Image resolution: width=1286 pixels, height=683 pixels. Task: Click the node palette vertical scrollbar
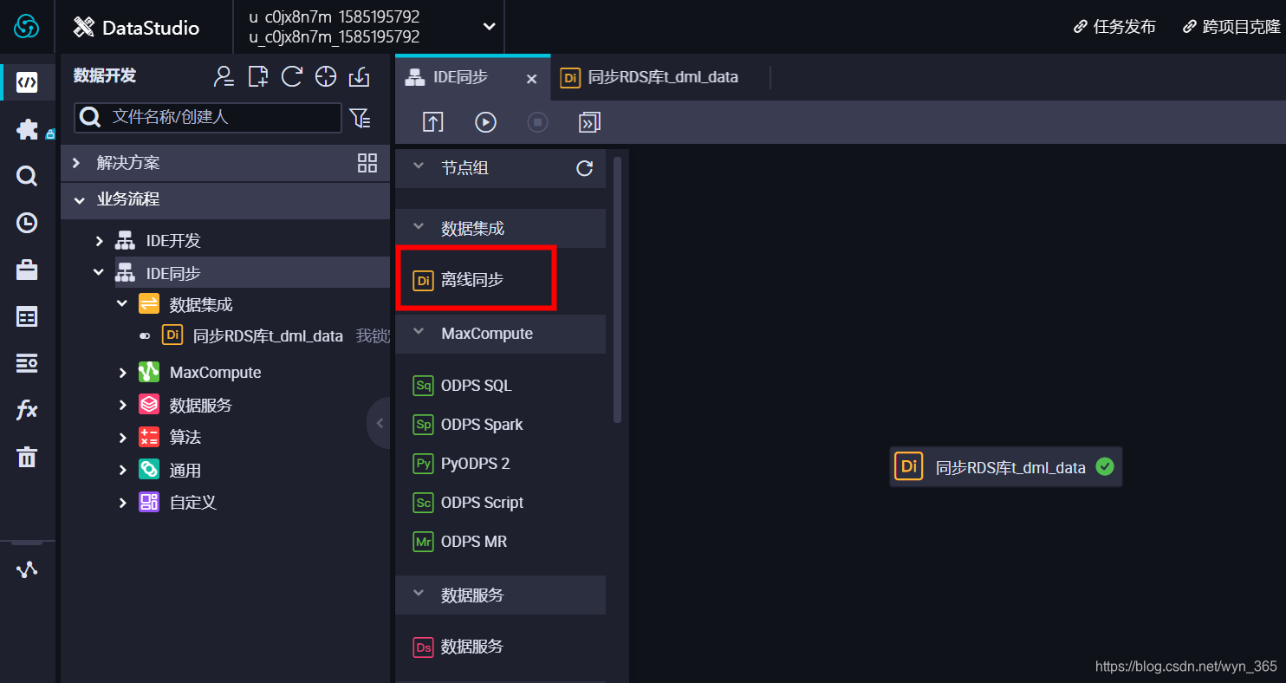click(617, 289)
